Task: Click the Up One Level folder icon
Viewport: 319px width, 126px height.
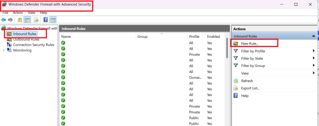Action: (20, 20)
